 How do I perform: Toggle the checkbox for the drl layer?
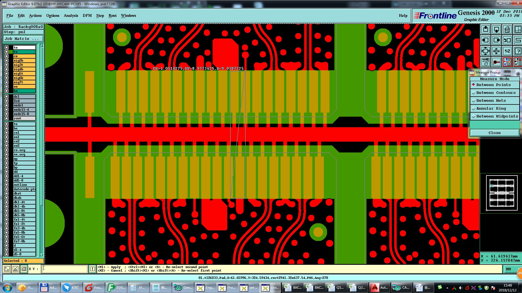pos(7,97)
